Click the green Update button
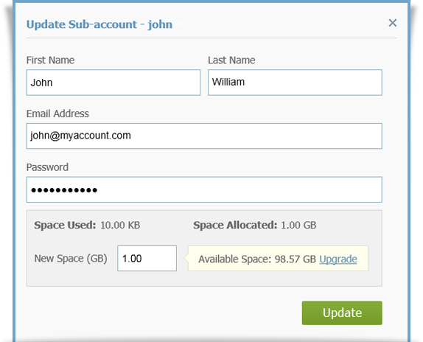 pos(342,313)
